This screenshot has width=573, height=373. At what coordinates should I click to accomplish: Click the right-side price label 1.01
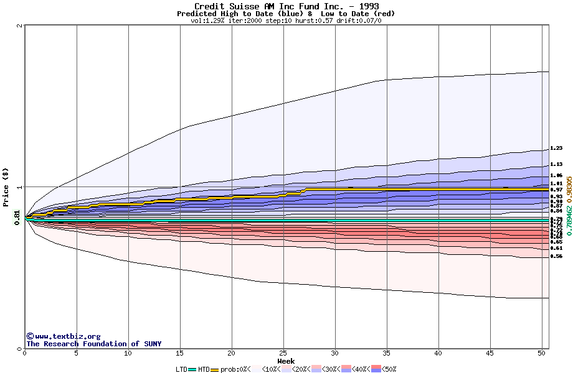[x=556, y=183]
